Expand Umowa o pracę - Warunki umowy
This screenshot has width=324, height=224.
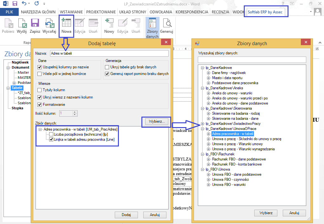point(209,144)
